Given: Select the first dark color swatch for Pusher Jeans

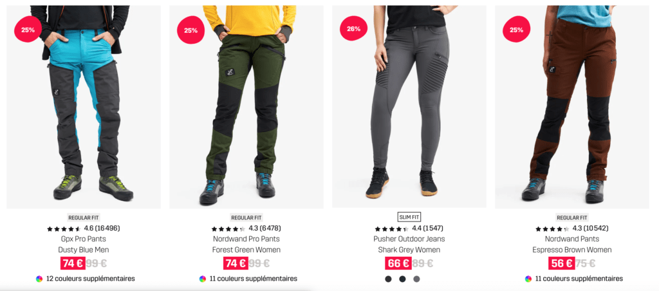Looking at the screenshot, I should point(388,279).
